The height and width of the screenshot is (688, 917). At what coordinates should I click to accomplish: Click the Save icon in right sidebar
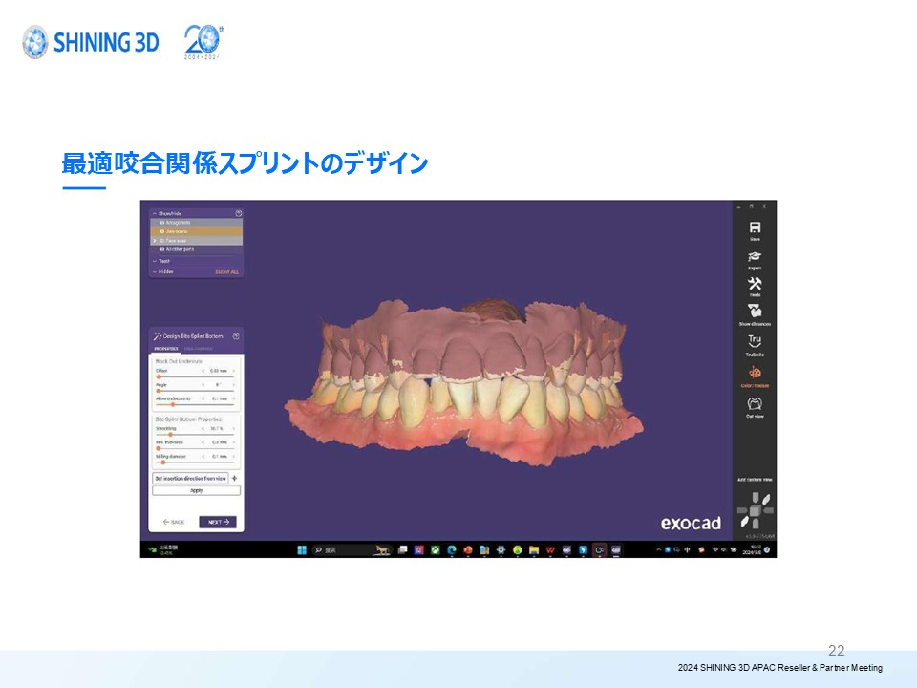pos(755,228)
